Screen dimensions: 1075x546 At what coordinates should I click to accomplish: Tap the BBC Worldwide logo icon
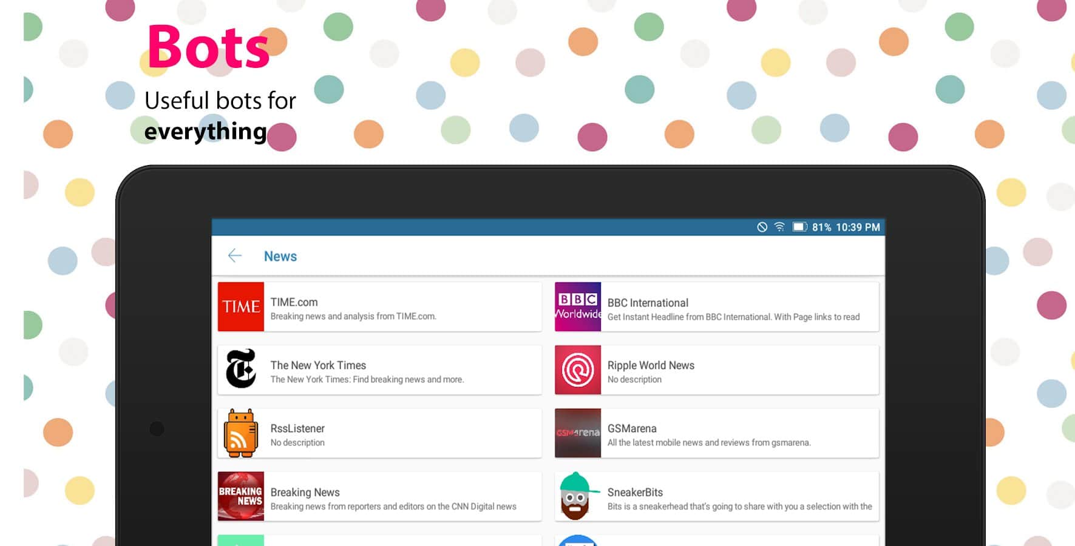click(x=578, y=306)
